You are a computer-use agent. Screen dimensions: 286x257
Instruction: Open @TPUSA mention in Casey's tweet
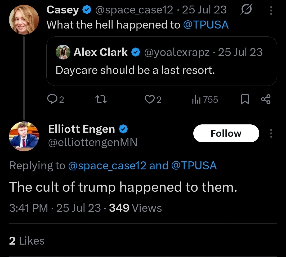pos(206,25)
